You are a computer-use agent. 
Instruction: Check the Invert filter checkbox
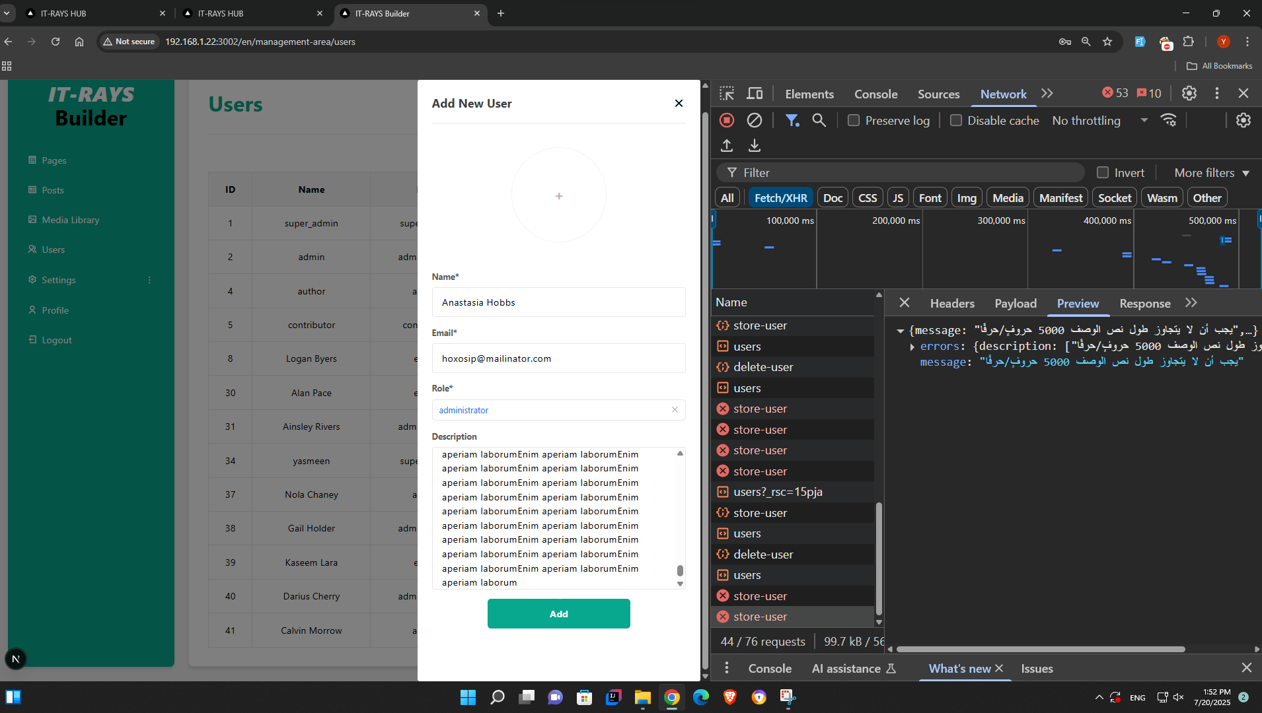coord(1102,172)
